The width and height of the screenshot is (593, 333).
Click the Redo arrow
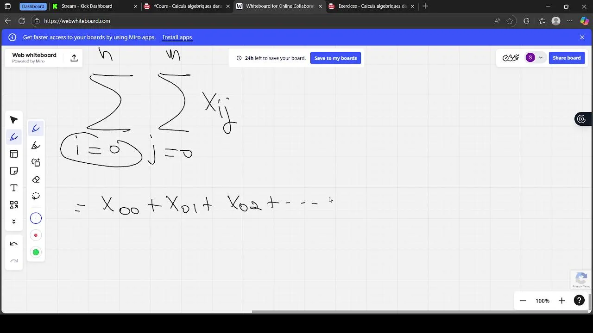[x=14, y=261]
